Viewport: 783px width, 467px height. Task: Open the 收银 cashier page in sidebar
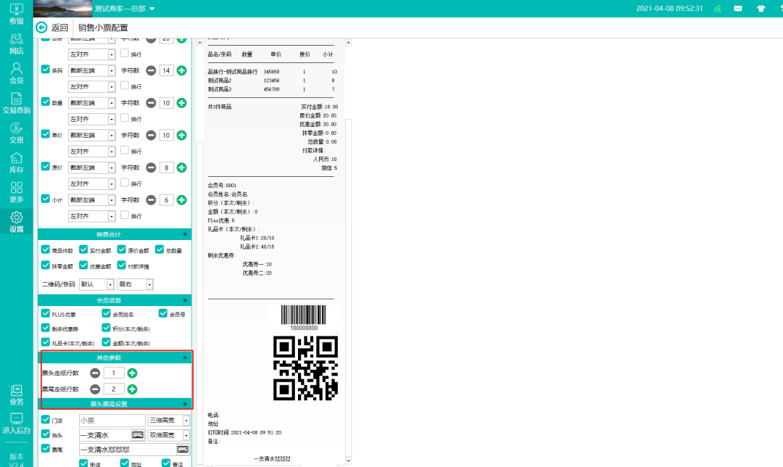(16, 14)
